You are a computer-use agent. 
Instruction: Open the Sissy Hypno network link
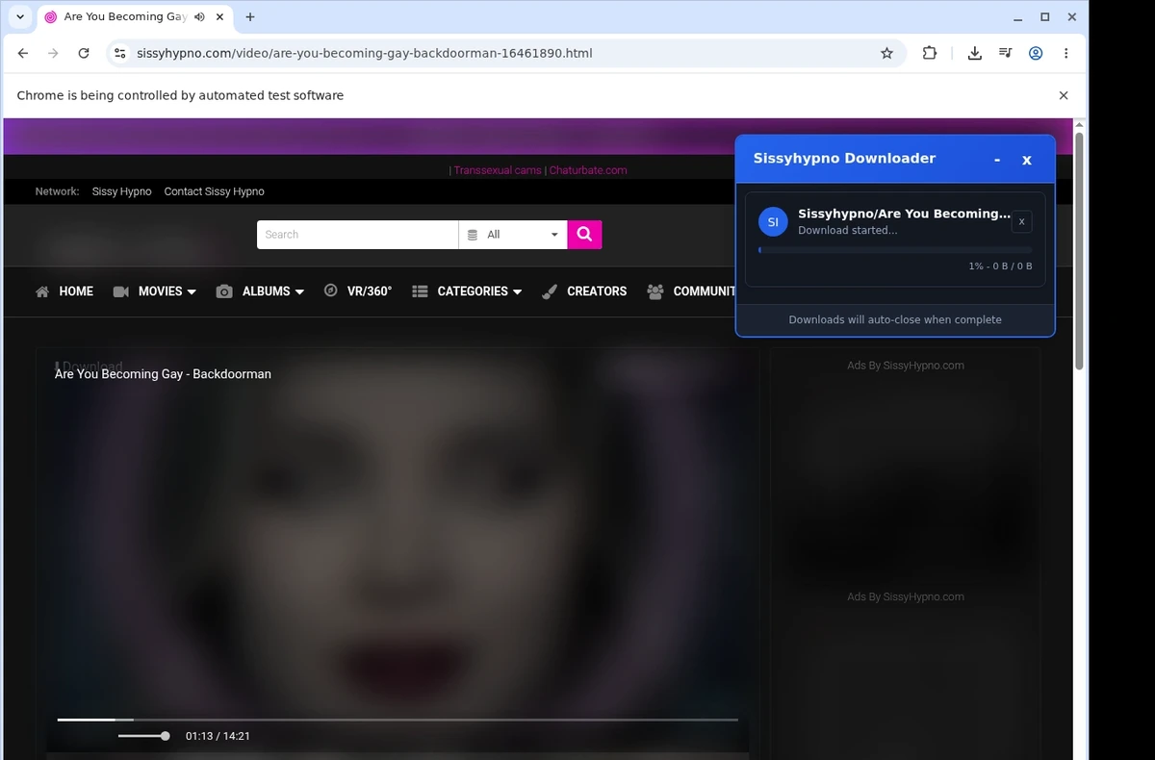[121, 191]
